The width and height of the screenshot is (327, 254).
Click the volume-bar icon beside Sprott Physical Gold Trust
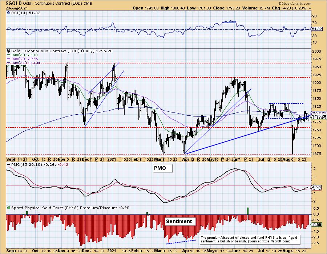click(x=9, y=208)
